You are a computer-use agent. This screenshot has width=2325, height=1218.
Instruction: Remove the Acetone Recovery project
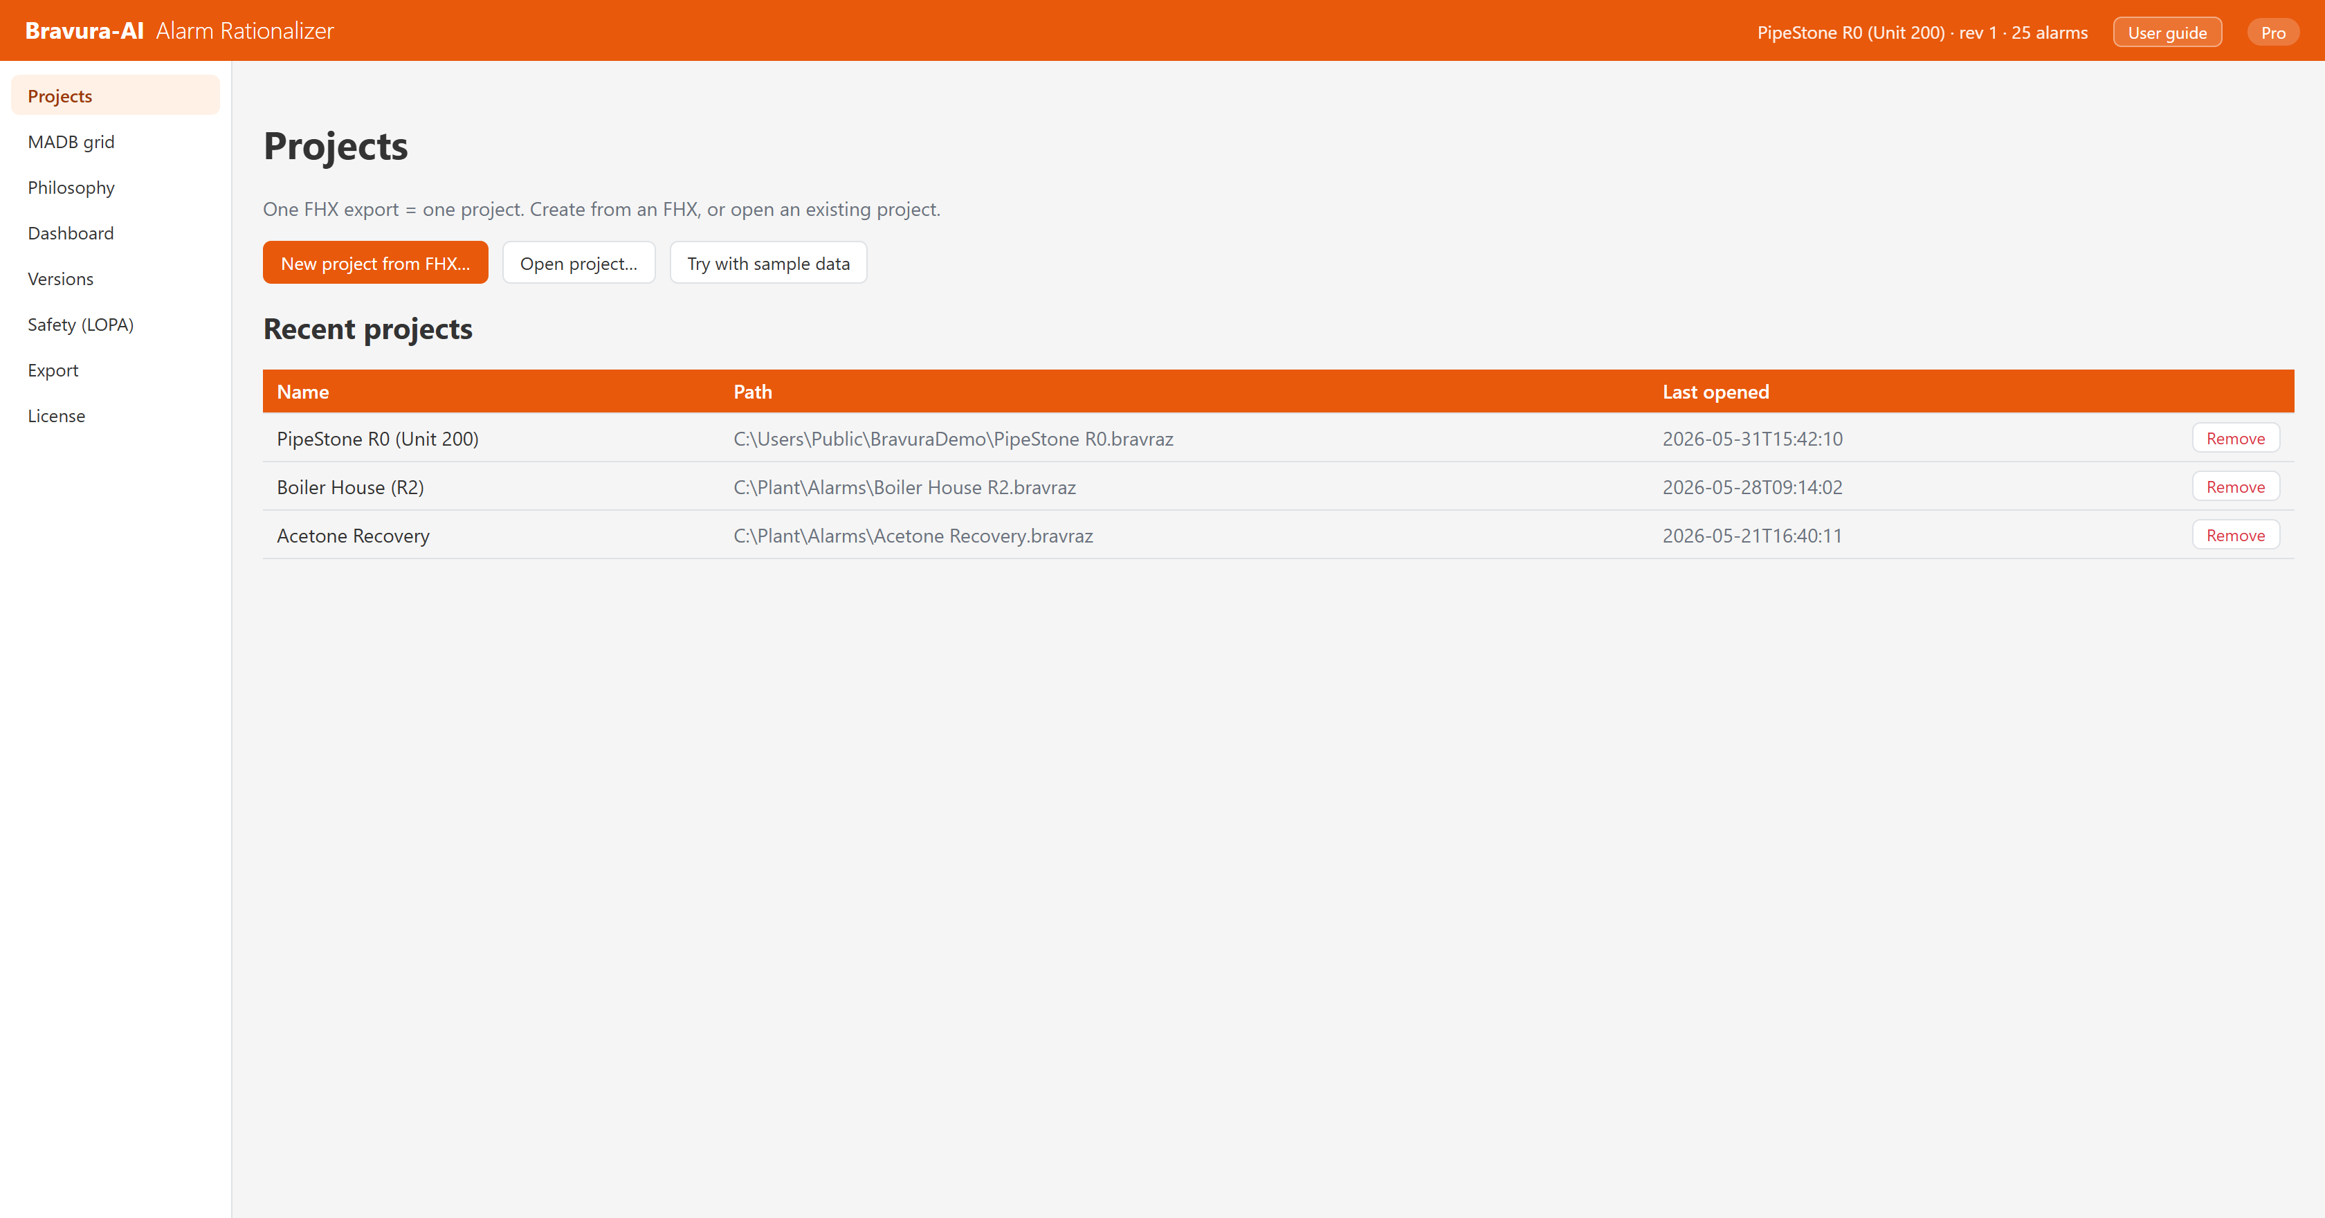pyautogui.click(x=2236, y=536)
